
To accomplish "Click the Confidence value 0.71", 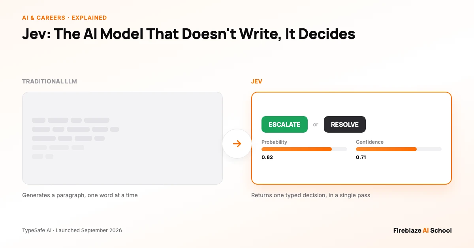I will pyautogui.click(x=361, y=157).
